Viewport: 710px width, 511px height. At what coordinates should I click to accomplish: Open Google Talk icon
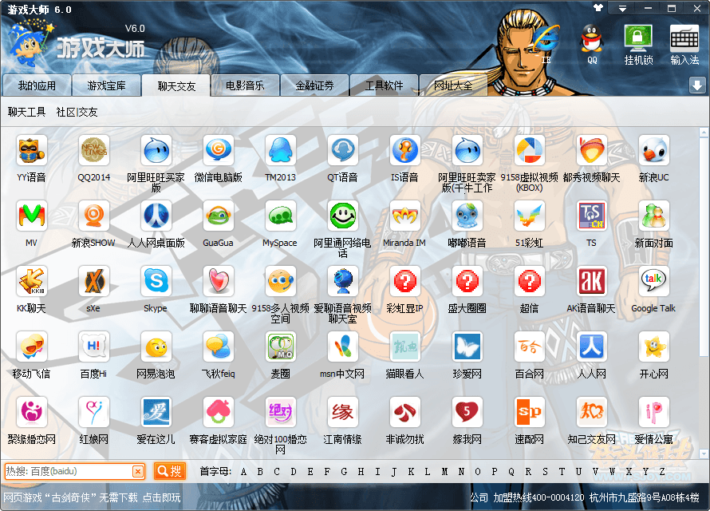coord(654,281)
